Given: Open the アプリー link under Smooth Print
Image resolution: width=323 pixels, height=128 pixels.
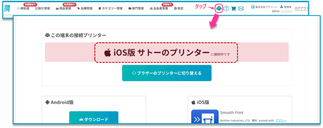Looking at the screenshot, I should point(281,120).
